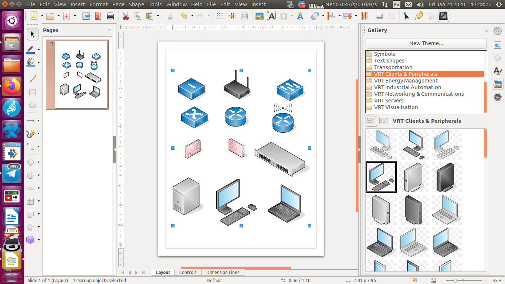Cut the selection with scissors icon
This screenshot has width=505, height=284.
coord(125,16)
